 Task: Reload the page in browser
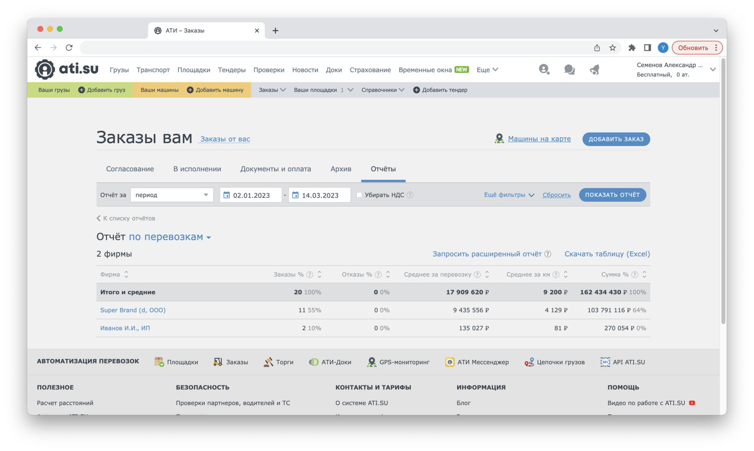[69, 48]
